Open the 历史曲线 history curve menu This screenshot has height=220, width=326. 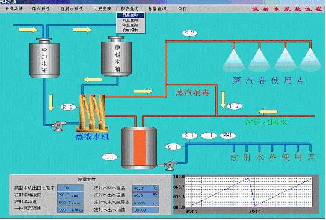pyautogui.click(x=102, y=9)
